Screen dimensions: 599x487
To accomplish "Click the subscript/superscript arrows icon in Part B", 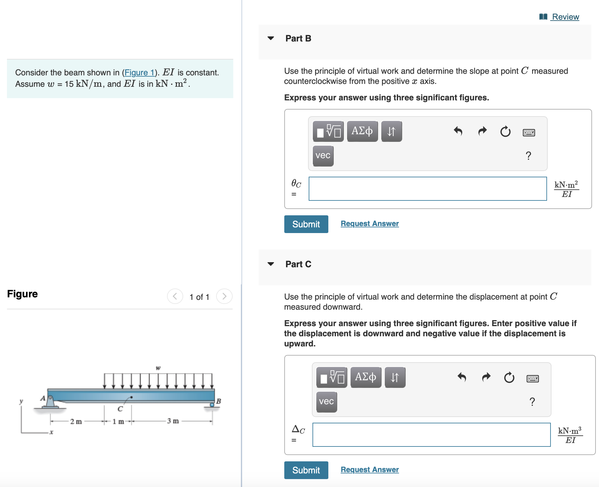I will [x=391, y=131].
